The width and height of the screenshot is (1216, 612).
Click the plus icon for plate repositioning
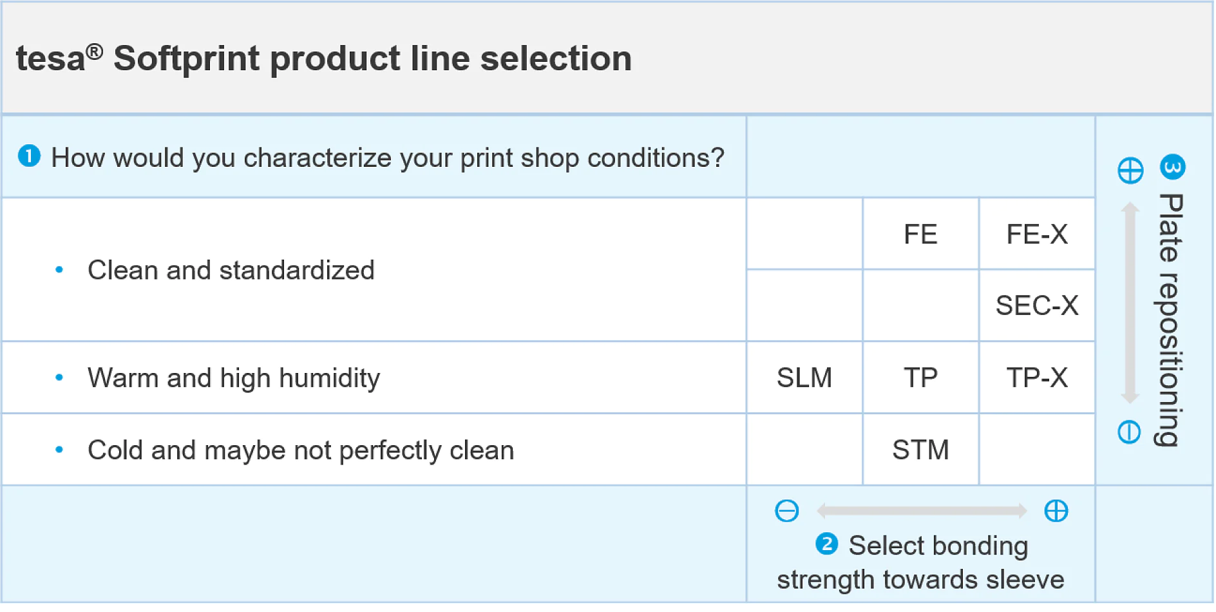(1130, 171)
